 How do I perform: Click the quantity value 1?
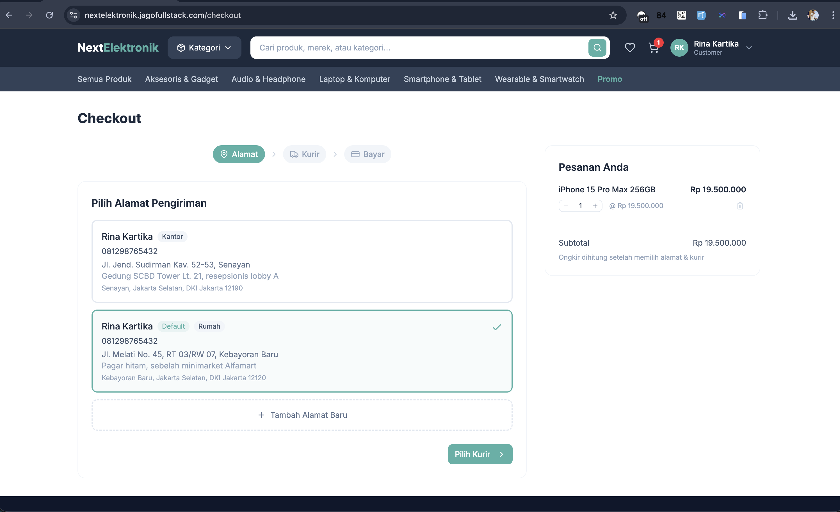tap(580, 206)
